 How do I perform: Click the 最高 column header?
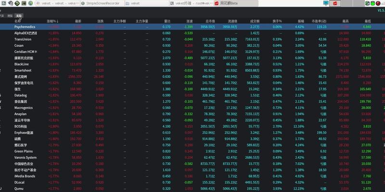[x=346, y=21]
